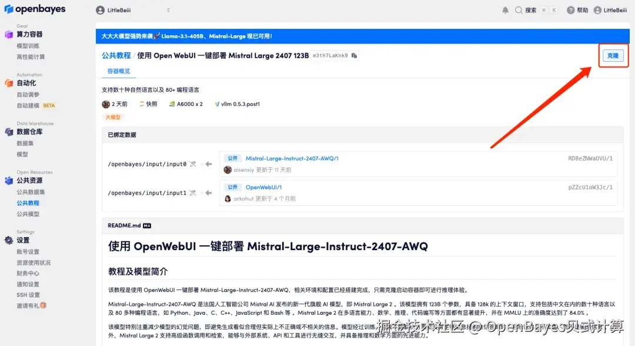Click the 公开 badge for Mistral-Large-Instruct-2407-AWQ/1
Viewport: 635px width, 346px height.
232,158
